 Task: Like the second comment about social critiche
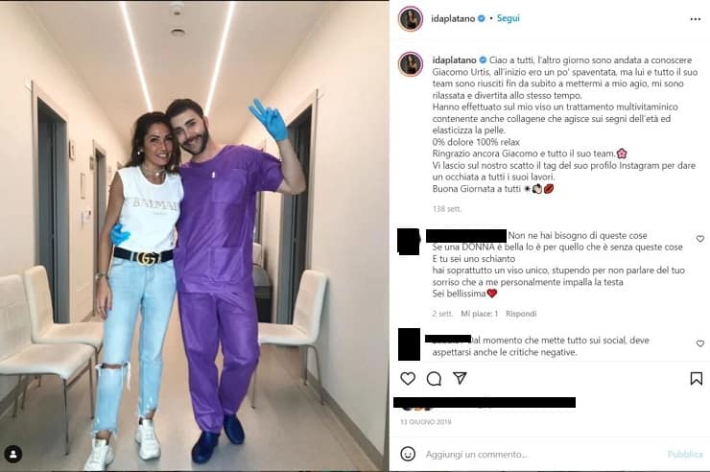(x=700, y=343)
